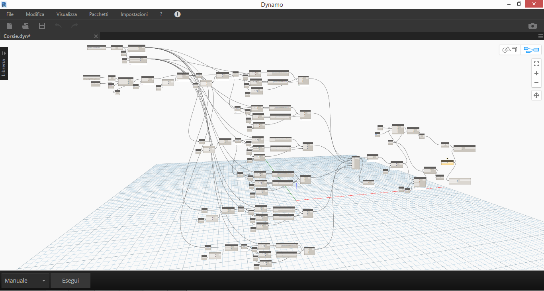This screenshot has height=291, width=544.
Task: Activate the pan mode icon
Action: [536, 95]
